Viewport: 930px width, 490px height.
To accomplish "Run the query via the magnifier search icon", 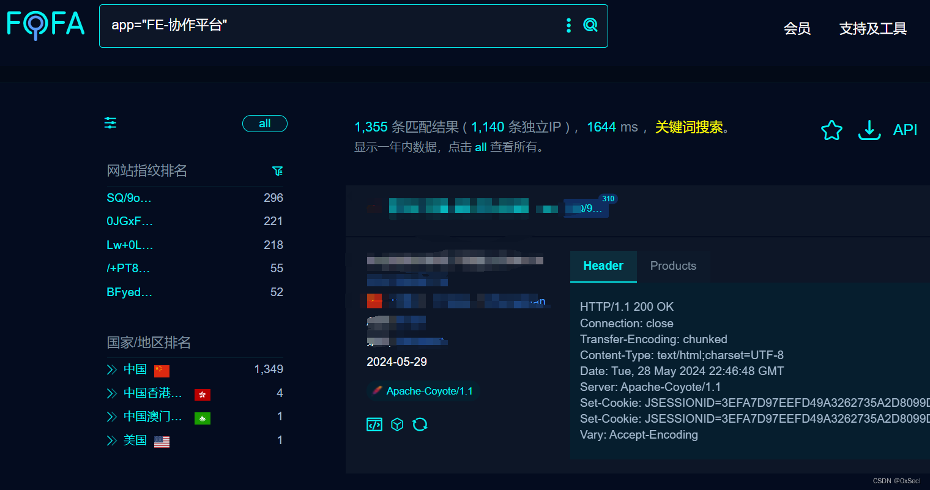I will [589, 25].
